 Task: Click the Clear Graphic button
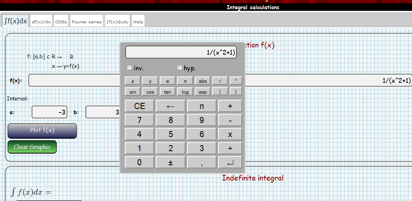(32, 147)
